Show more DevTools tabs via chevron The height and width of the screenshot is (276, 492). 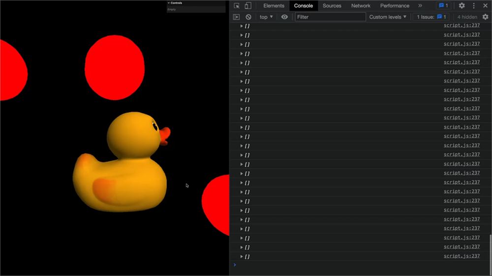point(420,5)
